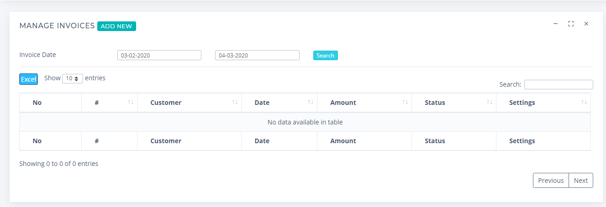Go to Next page
The height and width of the screenshot is (207, 606).
tap(581, 180)
